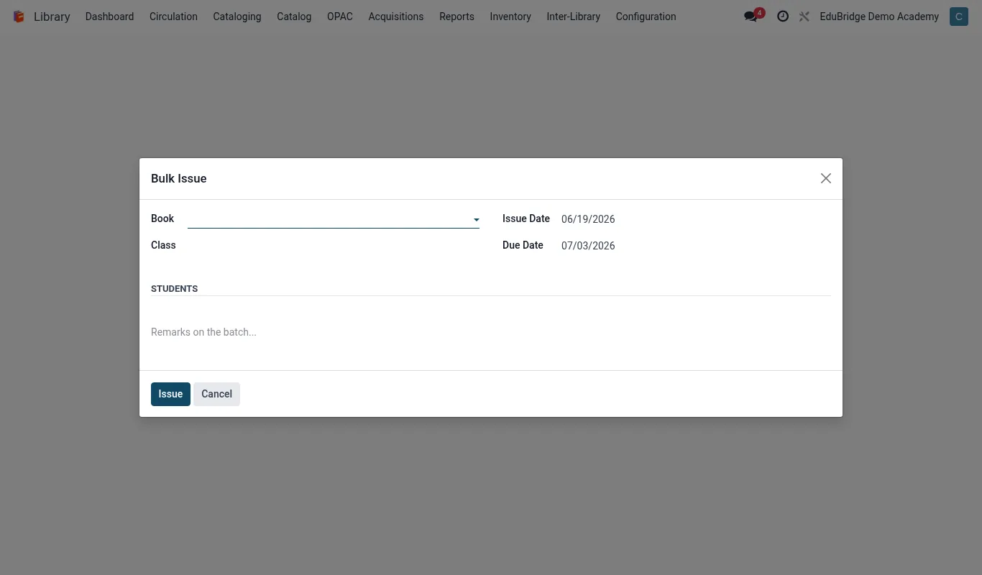The width and height of the screenshot is (982, 575).
Task: Open the Inventory menu
Action: [510, 17]
